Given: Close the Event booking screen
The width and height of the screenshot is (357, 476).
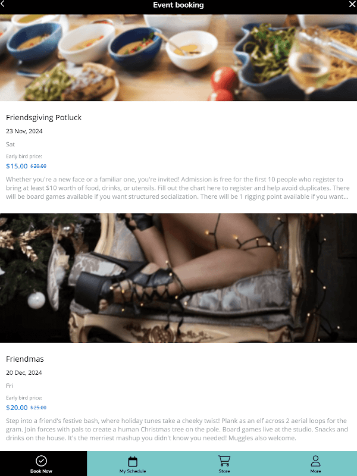Looking at the screenshot, I should 353,4.
